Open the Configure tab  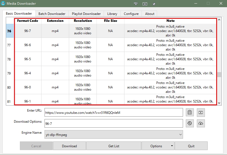click(x=131, y=14)
